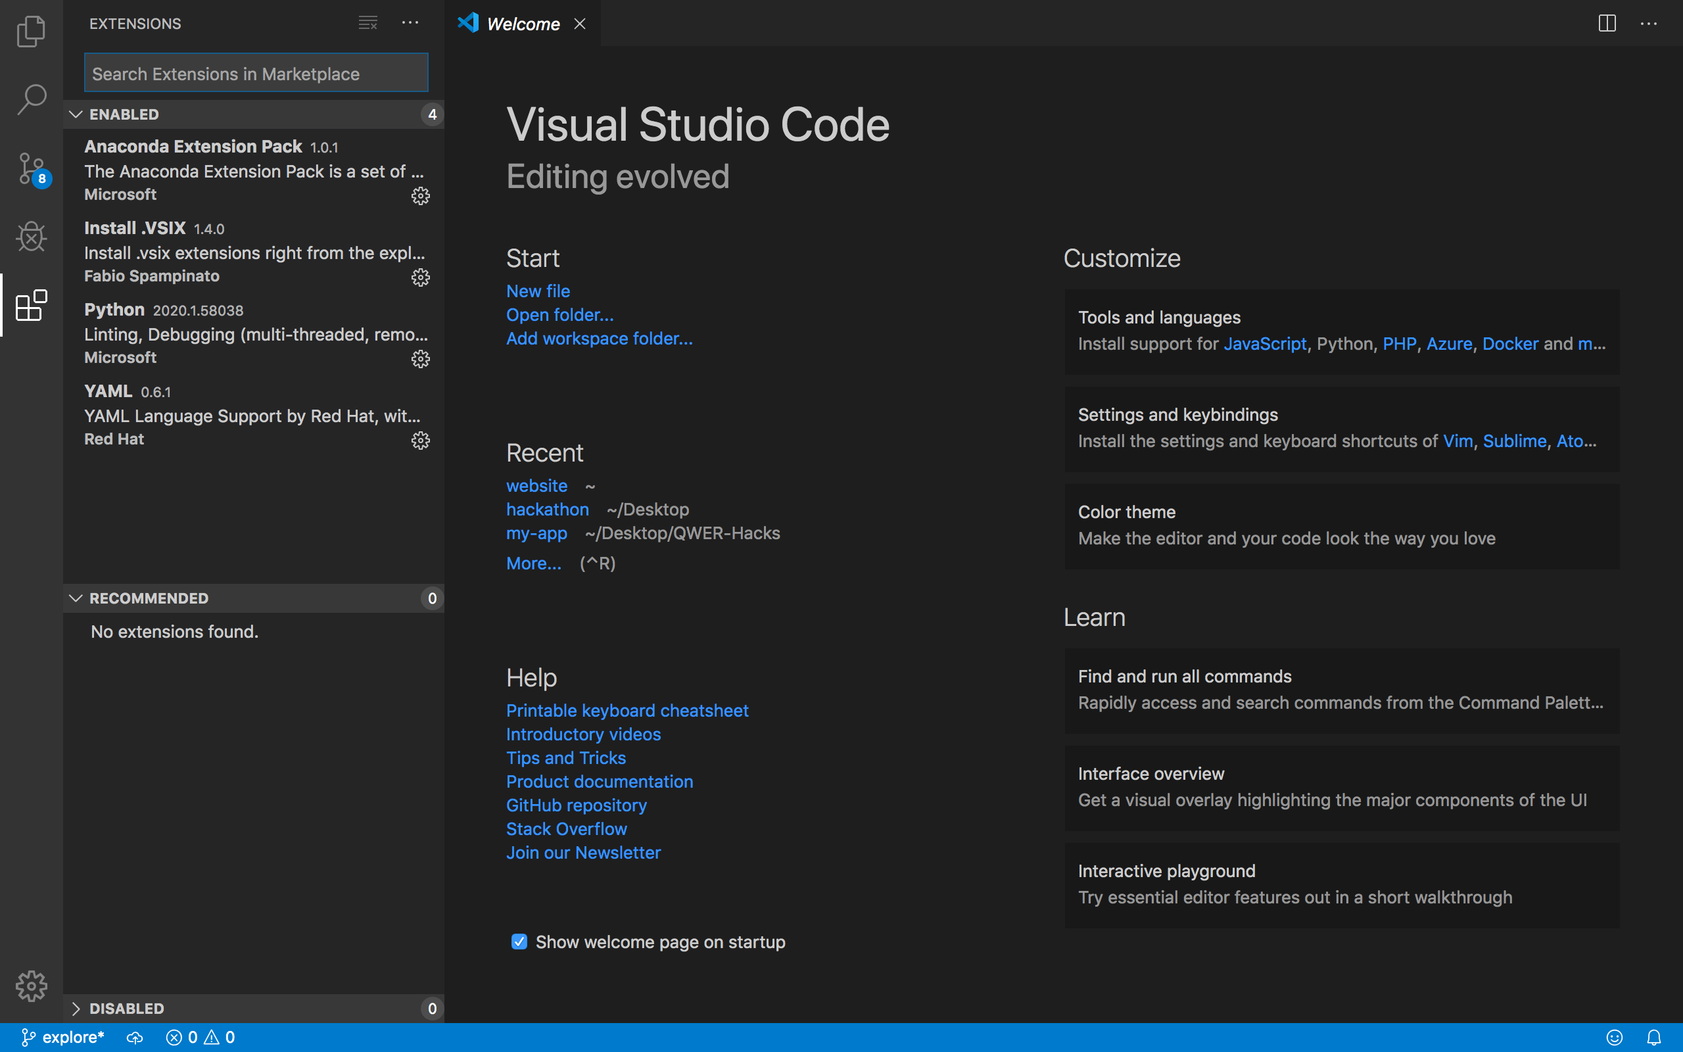Open recent website folder
This screenshot has width=1683, height=1052.
click(536, 486)
